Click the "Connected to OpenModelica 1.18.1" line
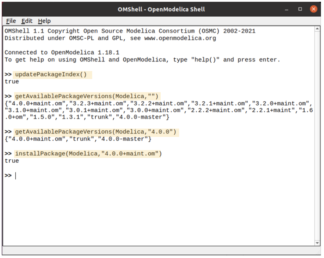 click(x=62, y=53)
